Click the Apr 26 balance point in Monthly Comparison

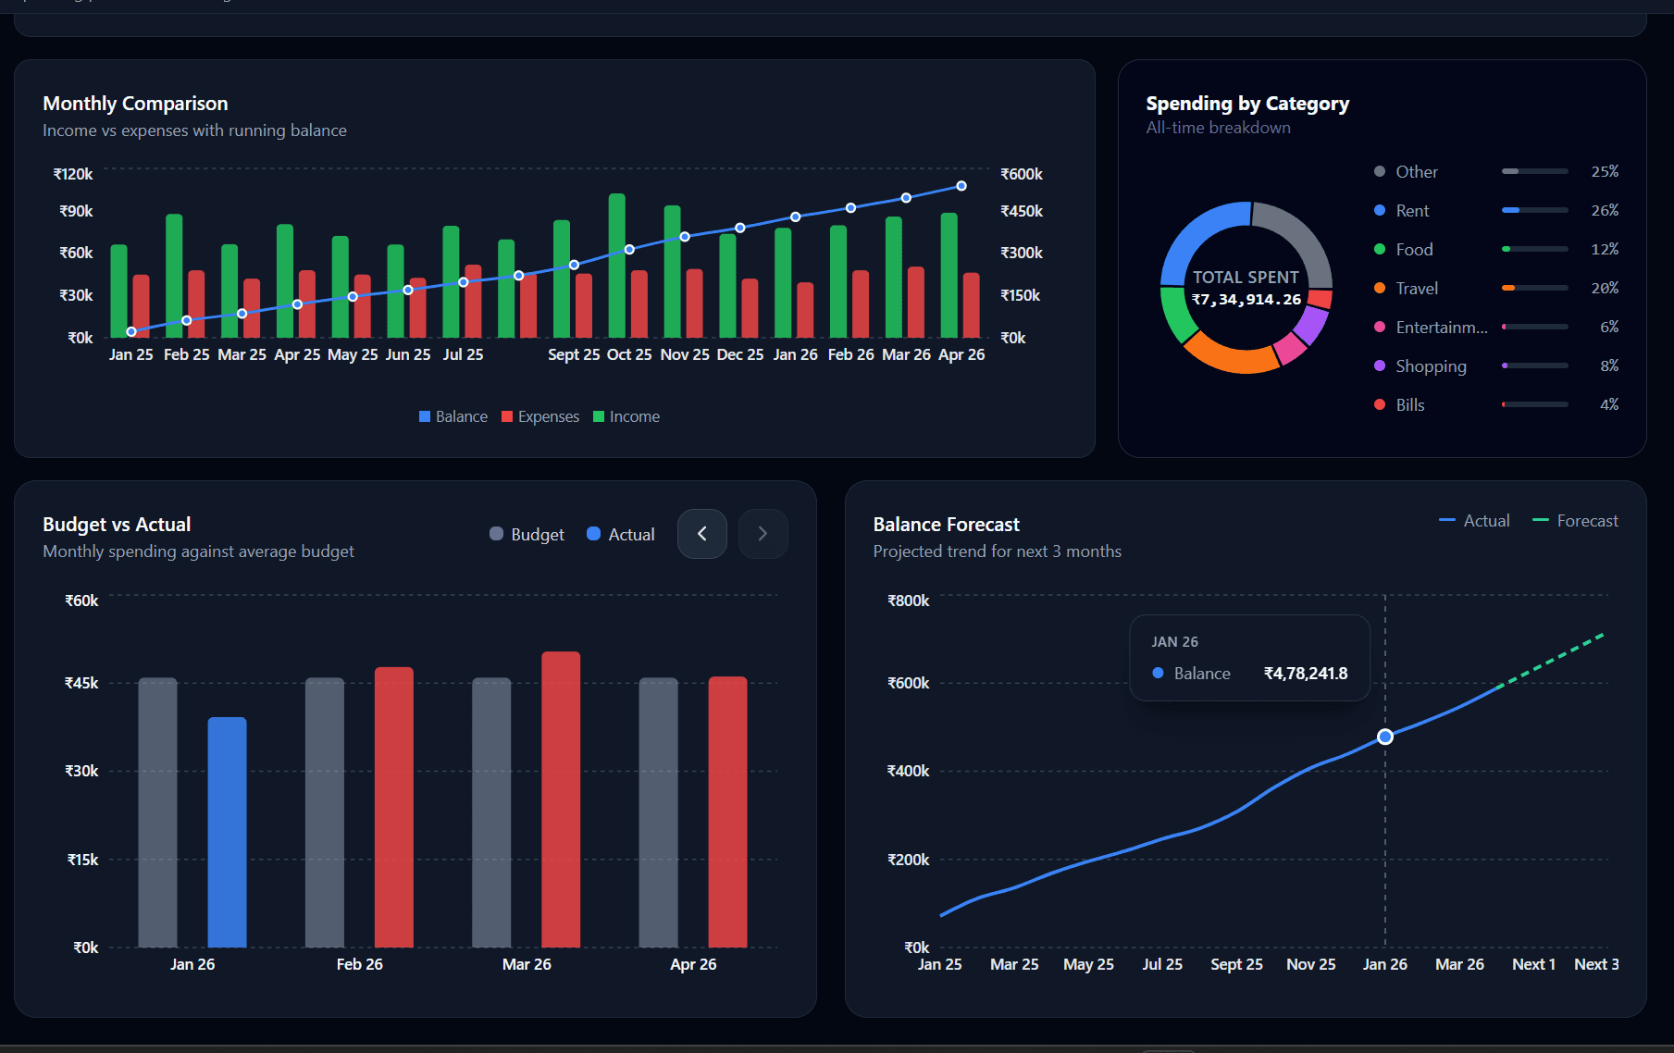[961, 186]
